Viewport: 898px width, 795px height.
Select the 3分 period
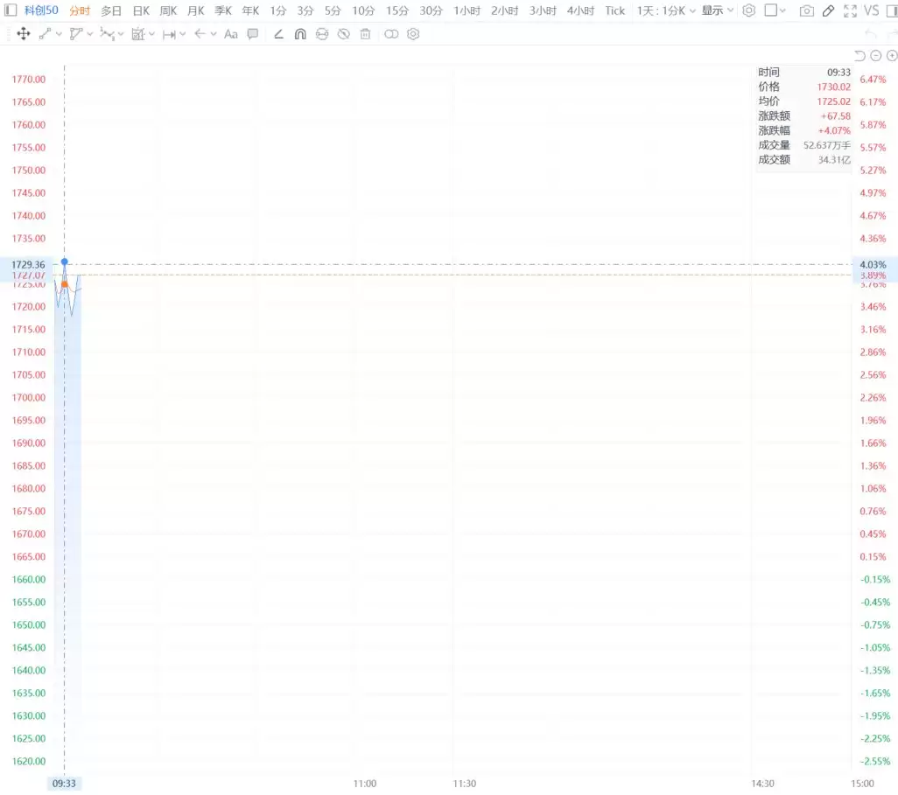tap(305, 10)
